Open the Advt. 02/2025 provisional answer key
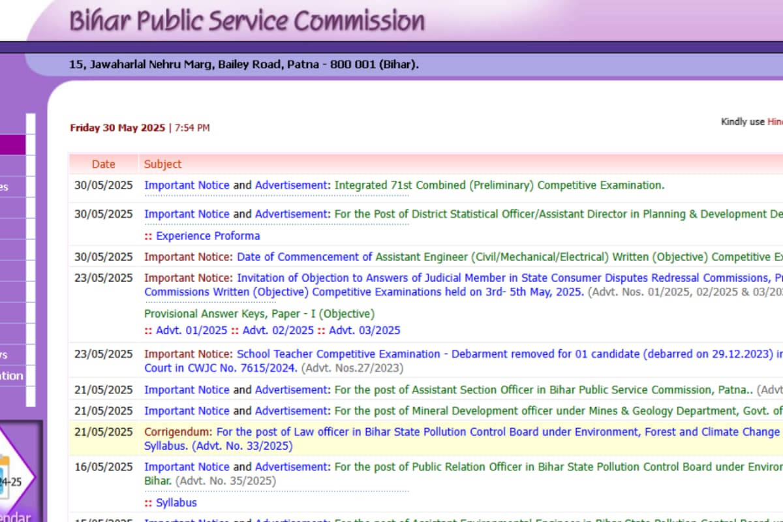 click(278, 331)
